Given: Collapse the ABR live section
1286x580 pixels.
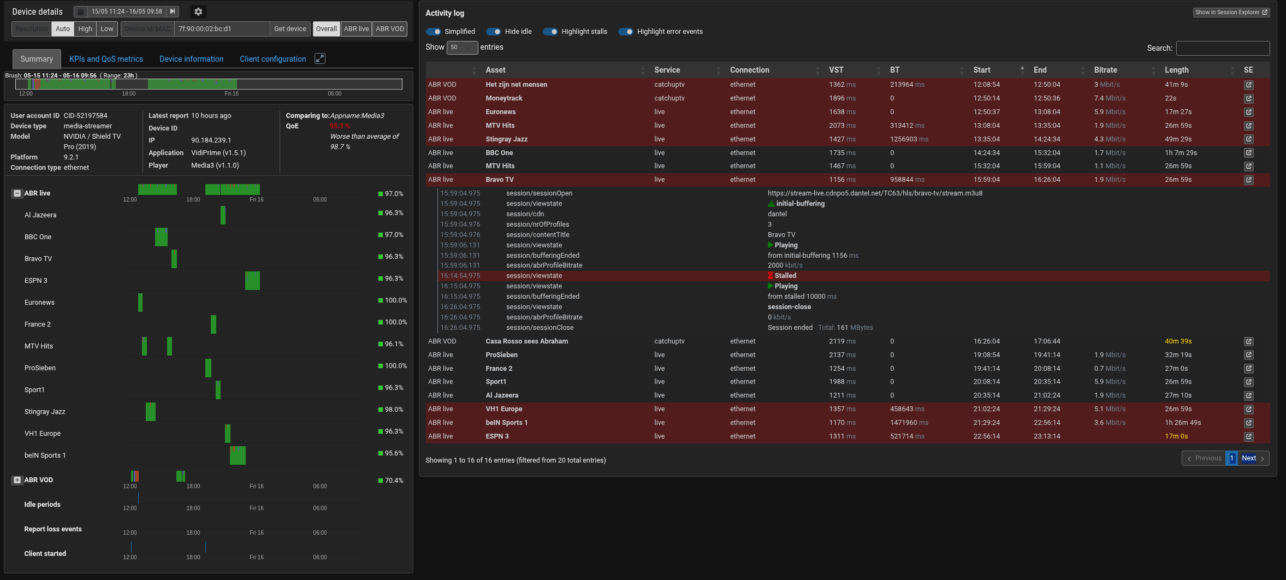Looking at the screenshot, I should pos(16,193).
